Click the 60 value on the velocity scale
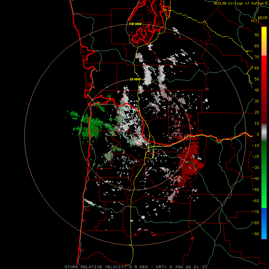The width and height of the screenshot is (269, 269). click(257, 68)
